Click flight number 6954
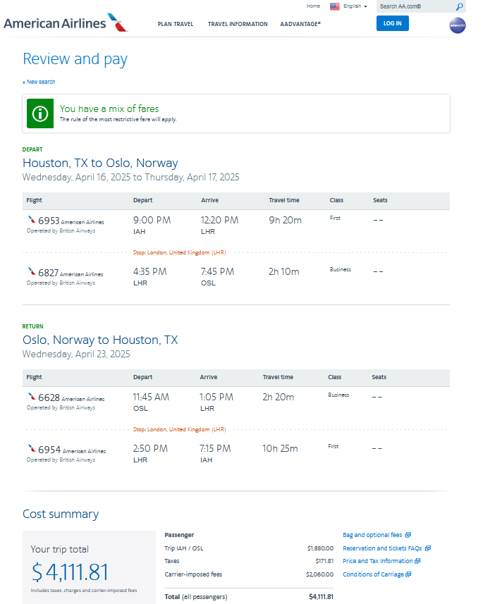Viewport: 502px width, 604px height. tap(49, 449)
